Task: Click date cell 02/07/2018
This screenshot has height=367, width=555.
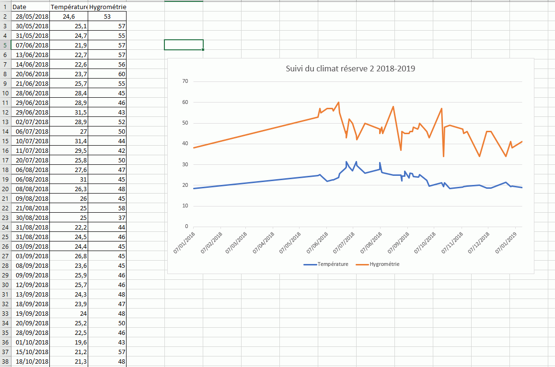Action: [31, 122]
